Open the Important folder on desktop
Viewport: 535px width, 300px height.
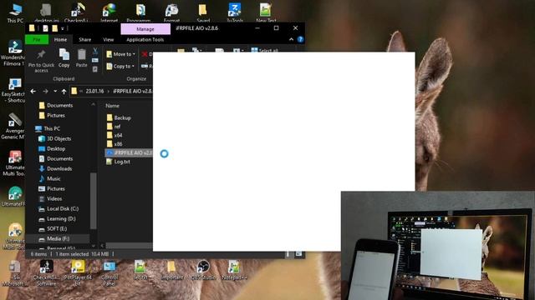tap(172, 270)
